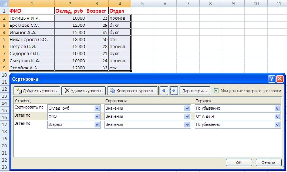The image size is (287, 172).
Task: Click cell Голицын И.Р.
Action: pos(32,18)
